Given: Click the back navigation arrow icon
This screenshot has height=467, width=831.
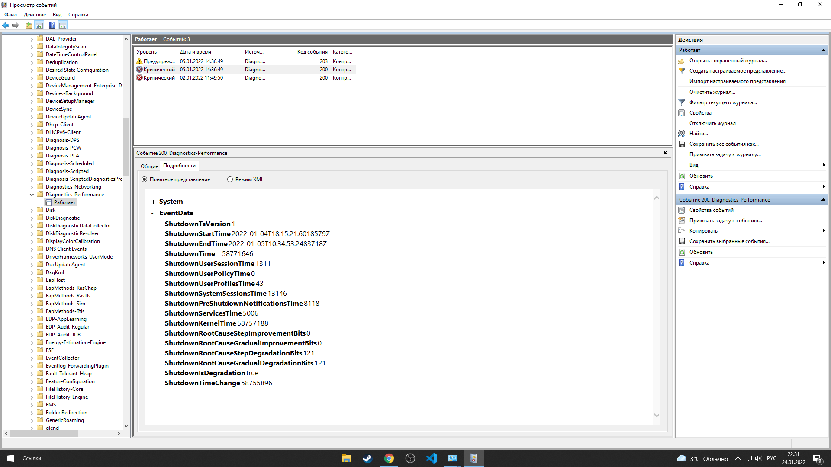Looking at the screenshot, I should click(x=6, y=25).
